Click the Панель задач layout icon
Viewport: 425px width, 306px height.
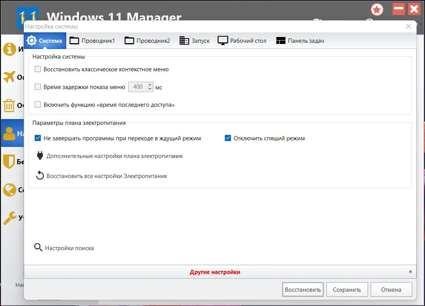coord(281,41)
